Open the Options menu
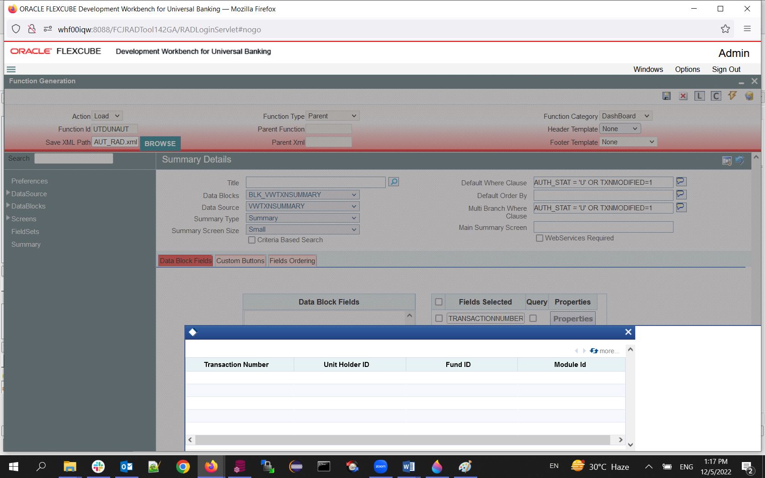765x478 pixels. pos(688,69)
